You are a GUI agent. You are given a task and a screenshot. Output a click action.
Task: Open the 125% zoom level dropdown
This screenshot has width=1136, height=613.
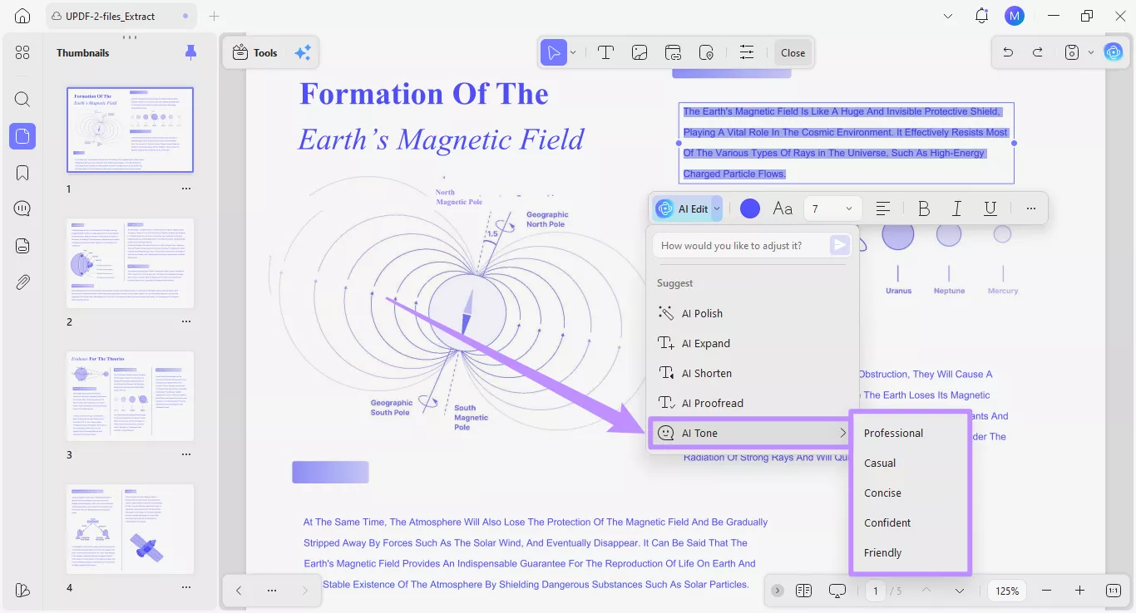pyautogui.click(x=1007, y=591)
